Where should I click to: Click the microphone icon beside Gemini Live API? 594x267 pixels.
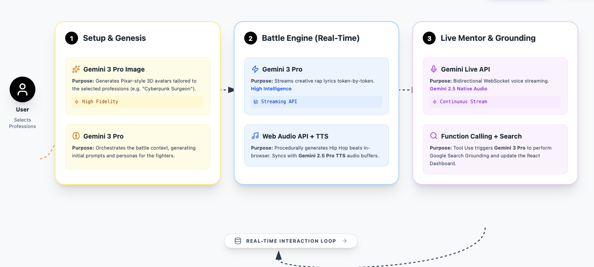(x=434, y=69)
